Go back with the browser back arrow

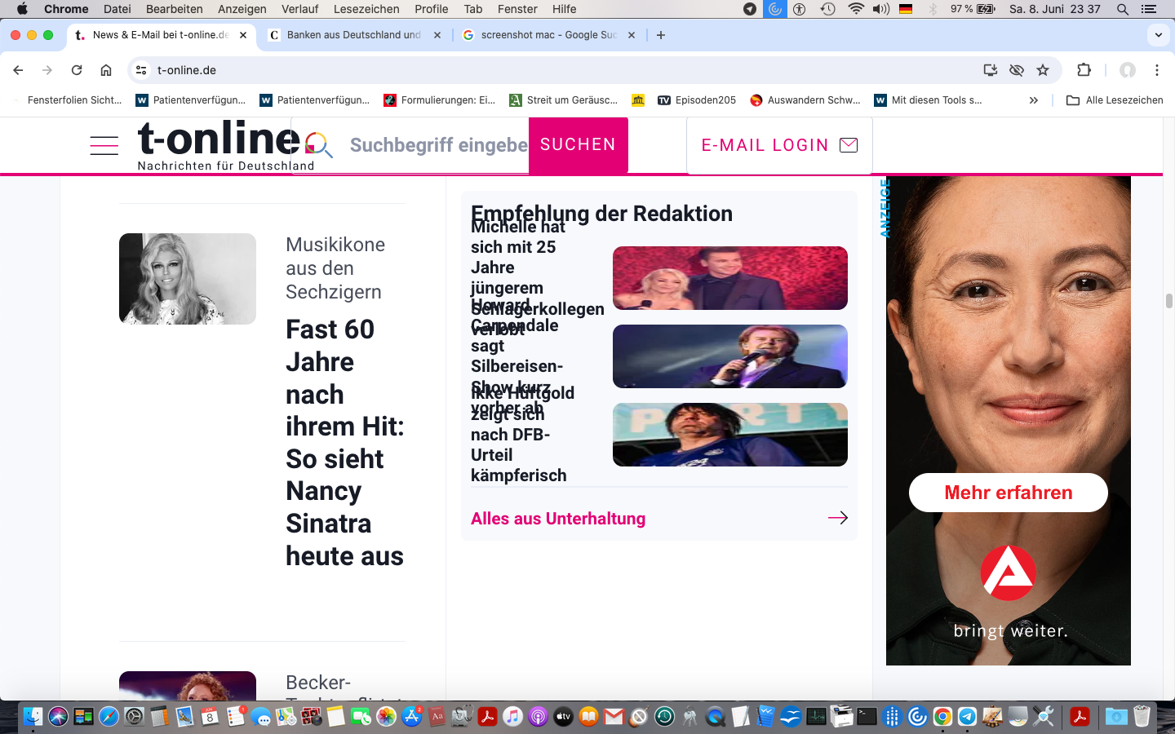coord(18,70)
